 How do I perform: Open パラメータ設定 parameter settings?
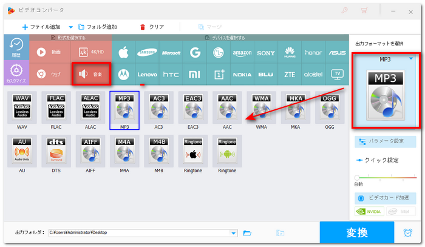pos(386,141)
